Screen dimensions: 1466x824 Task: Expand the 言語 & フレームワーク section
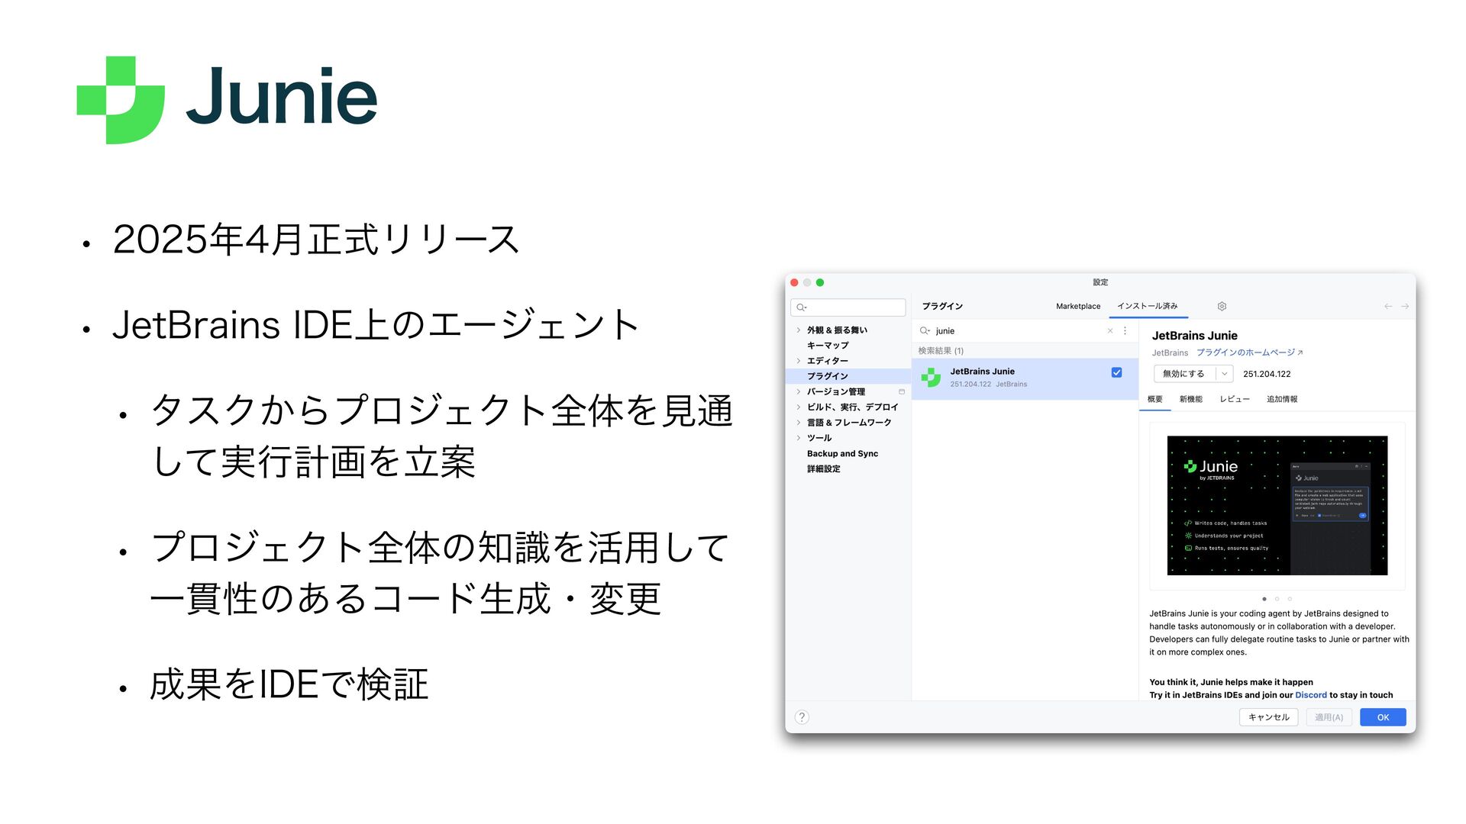[x=799, y=423]
